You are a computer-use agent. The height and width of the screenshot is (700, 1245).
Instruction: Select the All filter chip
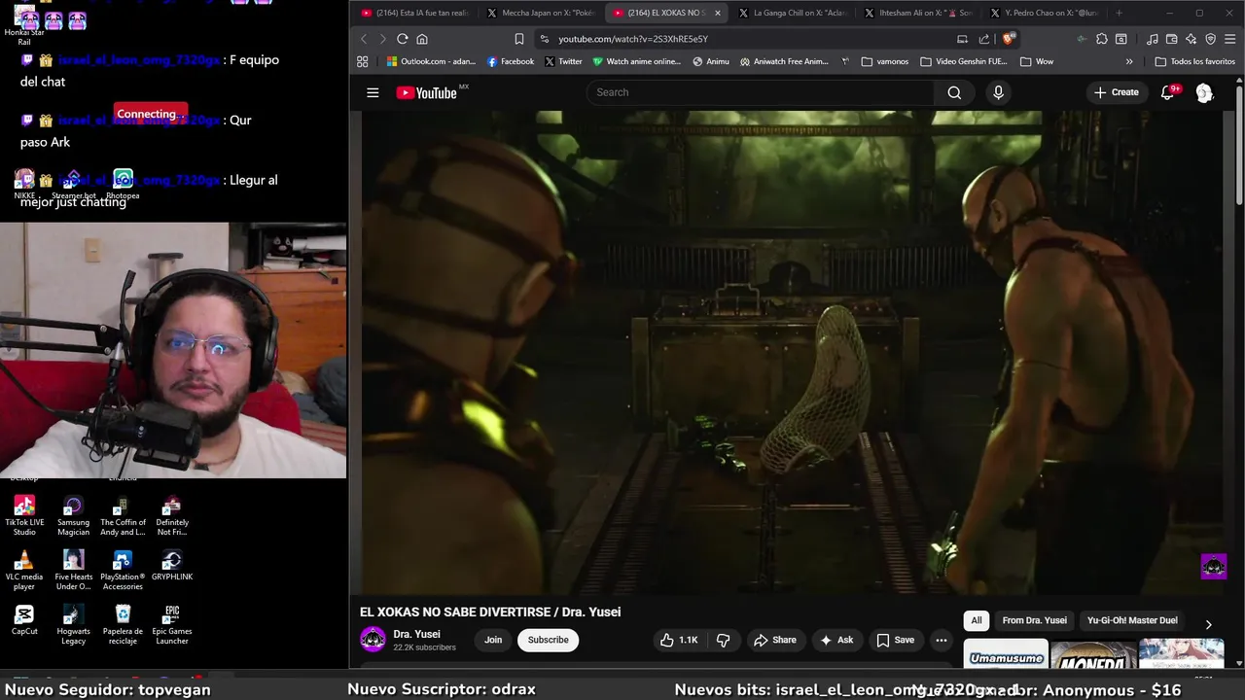coord(977,620)
